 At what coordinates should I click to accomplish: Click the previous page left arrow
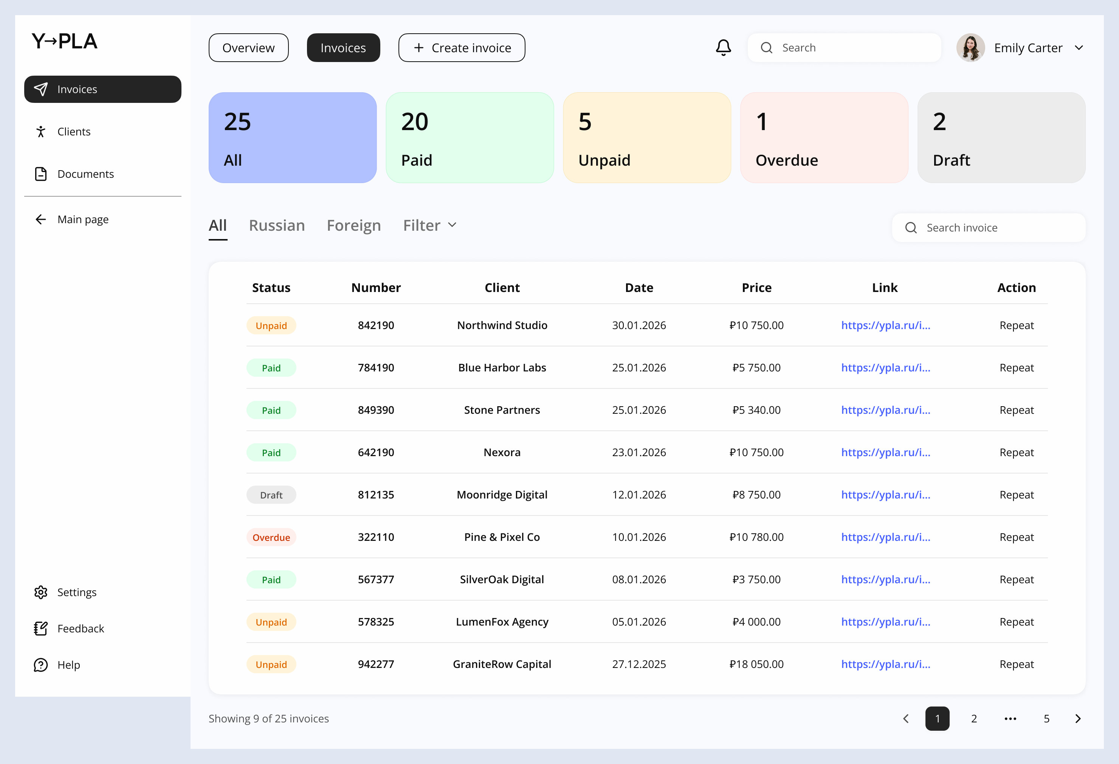(x=906, y=718)
